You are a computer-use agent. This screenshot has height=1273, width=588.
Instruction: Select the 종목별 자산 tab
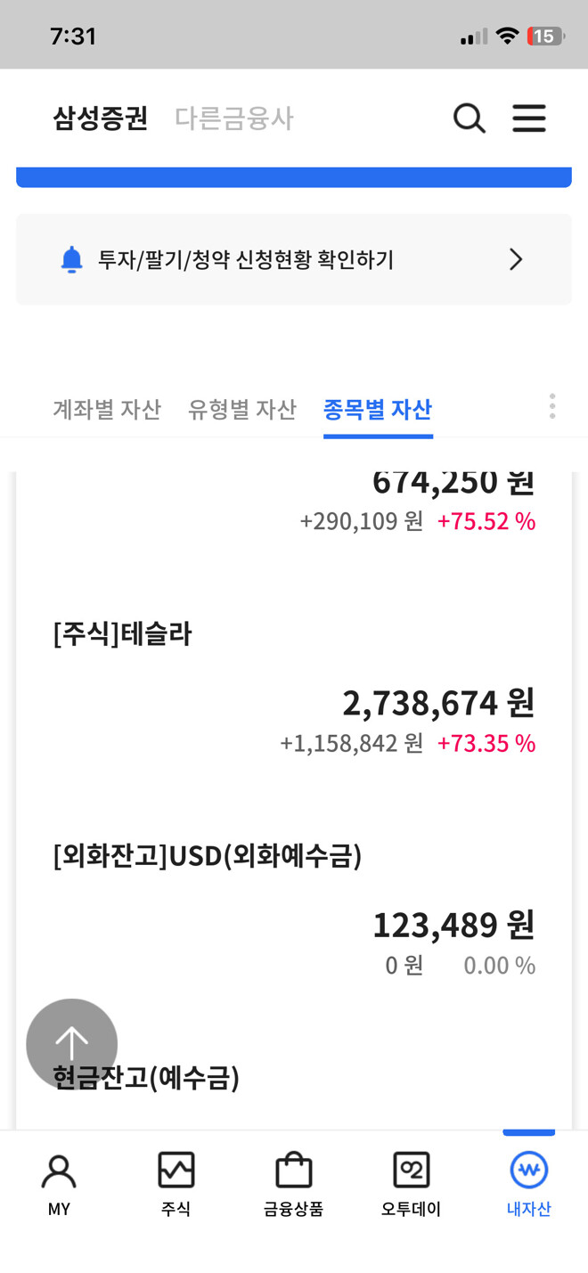point(378,410)
